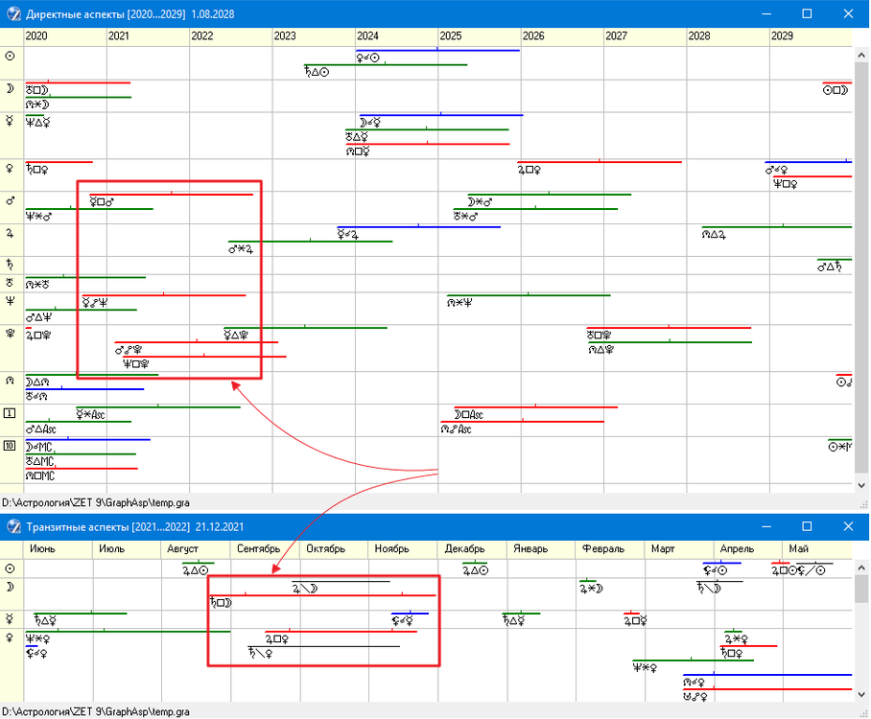Viewport: 871px width, 719px height.
Task: Select the boxed 1 (first house) row icon
Action: [10, 413]
